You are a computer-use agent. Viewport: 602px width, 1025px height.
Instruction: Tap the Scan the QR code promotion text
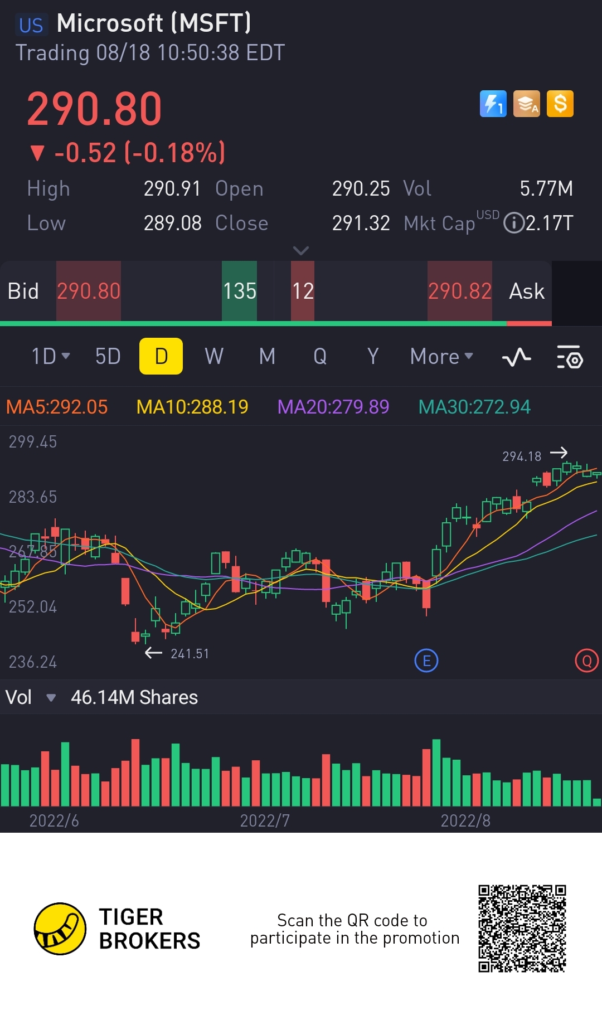[355, 929]
